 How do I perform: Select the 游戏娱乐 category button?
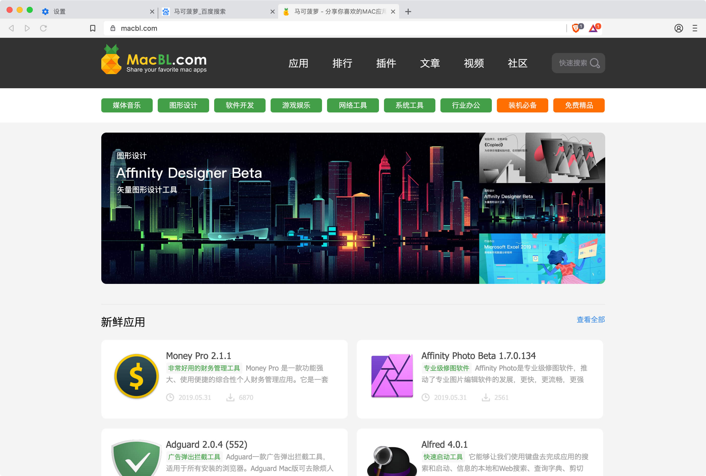pos(296,105)
